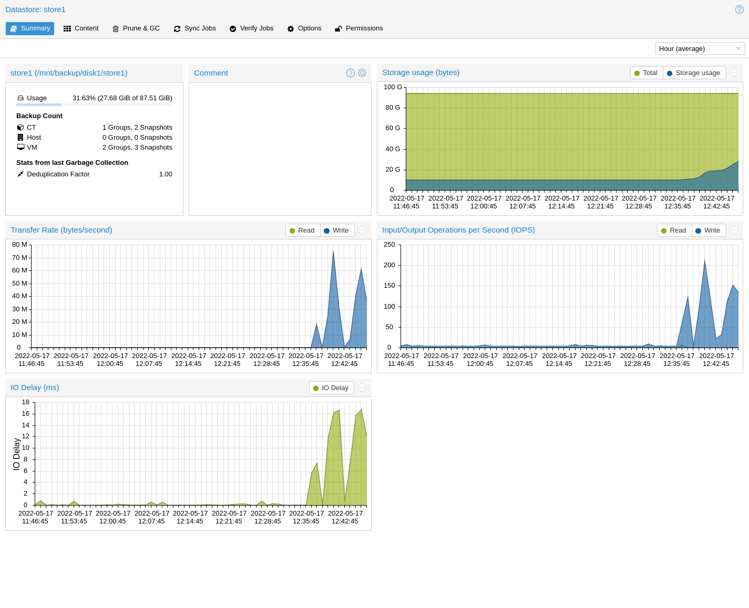Click the Transfer Rate peak near 12:42:45
Image resolution: width=749 pixels, height=608 pixels.
[333, 253]
